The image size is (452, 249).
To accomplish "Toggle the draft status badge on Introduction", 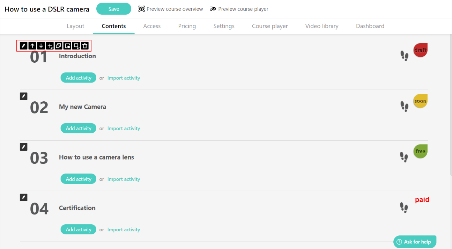I will click(420, 50).
